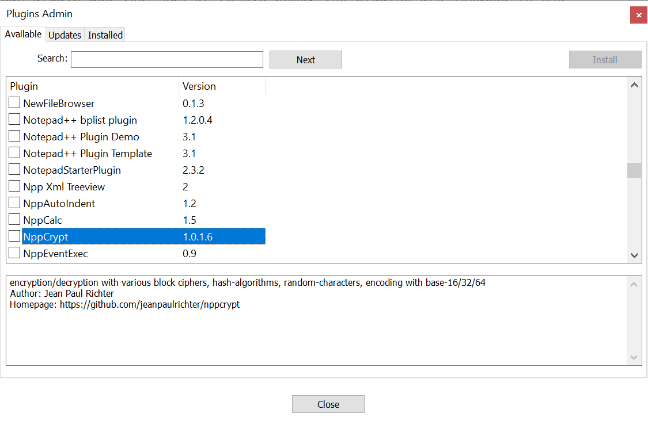The height and width of the screenshot is (436, 648).
Task: Click the Install button
Action: pyautogui.click(x=605, y=60)
